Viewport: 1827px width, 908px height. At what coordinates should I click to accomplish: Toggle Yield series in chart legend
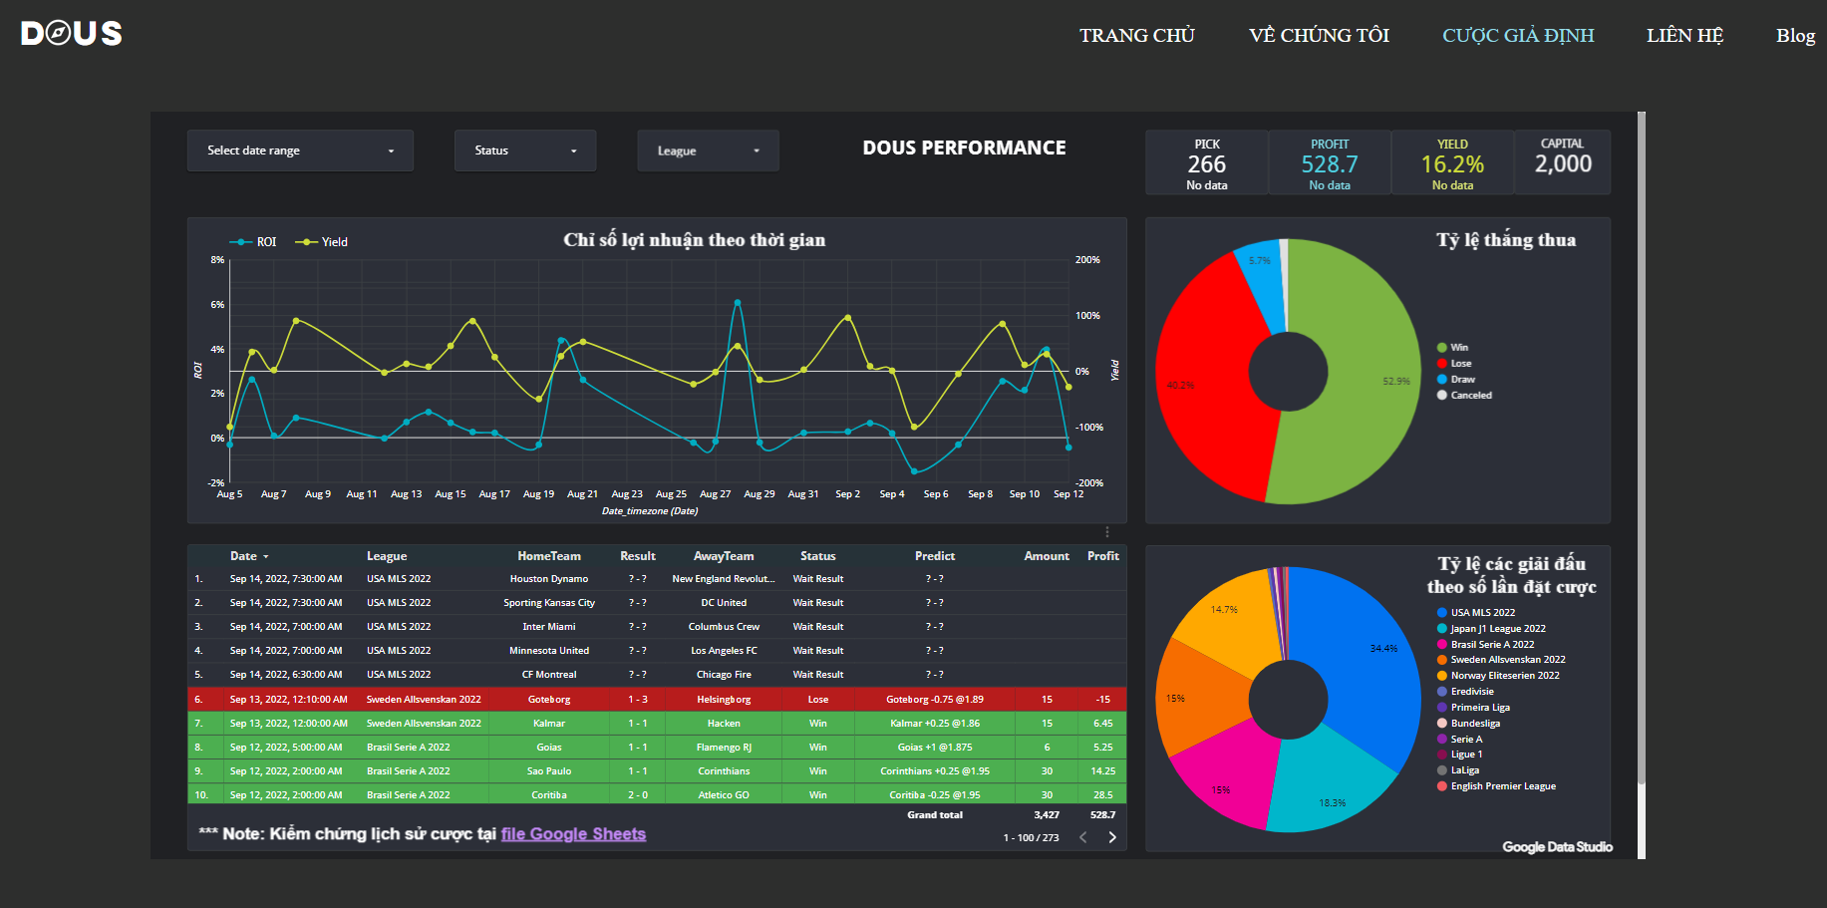tap(322, 242)
